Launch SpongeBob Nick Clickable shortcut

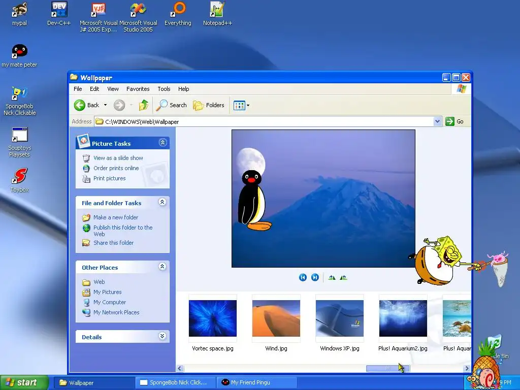(x=20, y=101)
